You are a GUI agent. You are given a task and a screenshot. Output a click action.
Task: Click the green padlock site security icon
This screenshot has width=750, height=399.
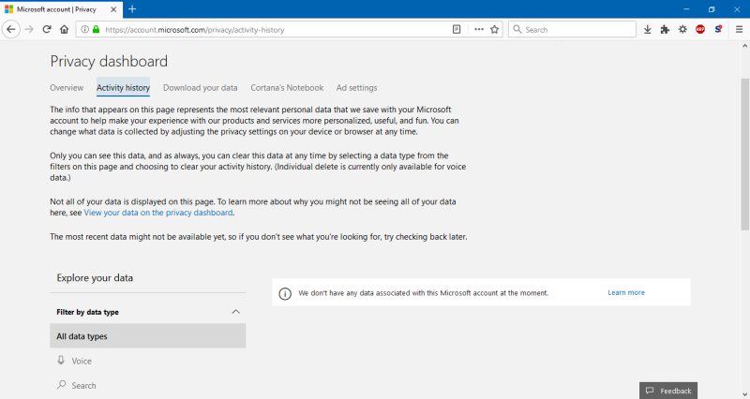(x=95, y=29)
